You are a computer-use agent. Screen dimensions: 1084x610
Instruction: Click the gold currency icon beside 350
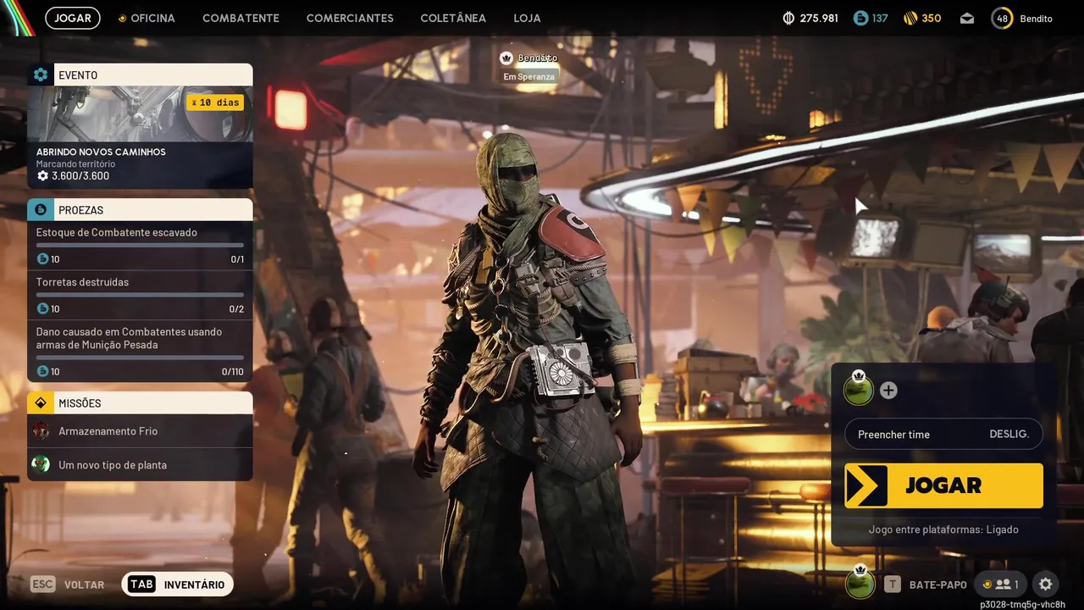pyautogui.click(x=910, y=18)
